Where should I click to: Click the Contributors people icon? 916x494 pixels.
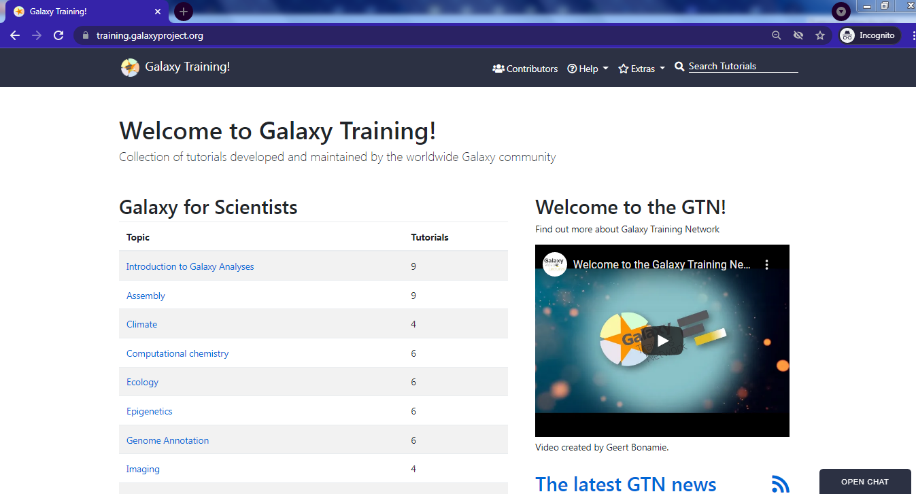[498, 69]
